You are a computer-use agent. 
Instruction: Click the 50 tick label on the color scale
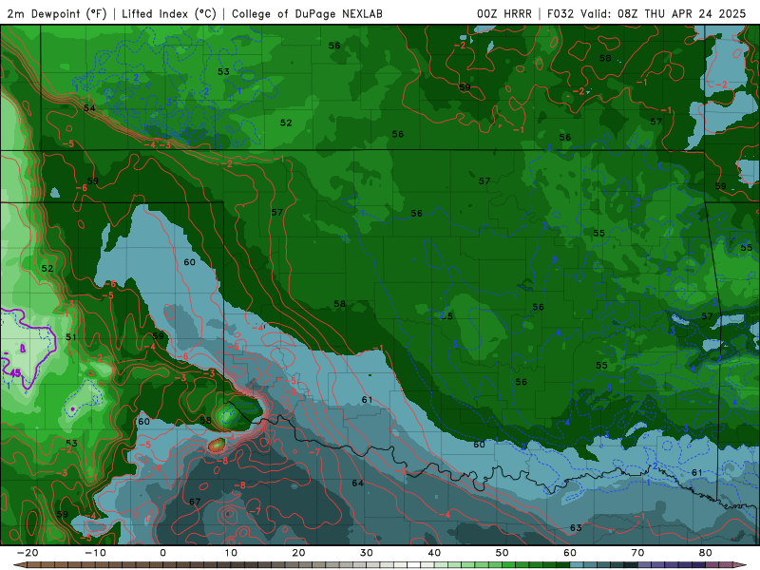[503, 553]
